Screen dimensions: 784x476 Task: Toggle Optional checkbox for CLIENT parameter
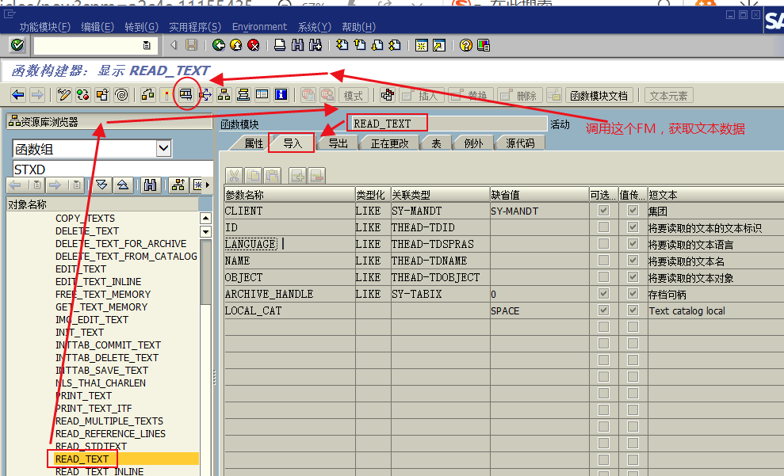pos(603,210)
